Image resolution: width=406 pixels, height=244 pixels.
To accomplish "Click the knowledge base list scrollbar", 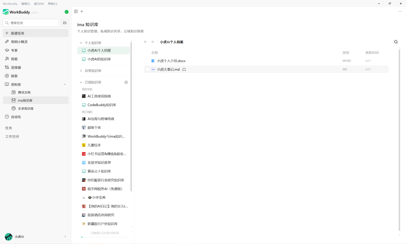I will (131, 116).
